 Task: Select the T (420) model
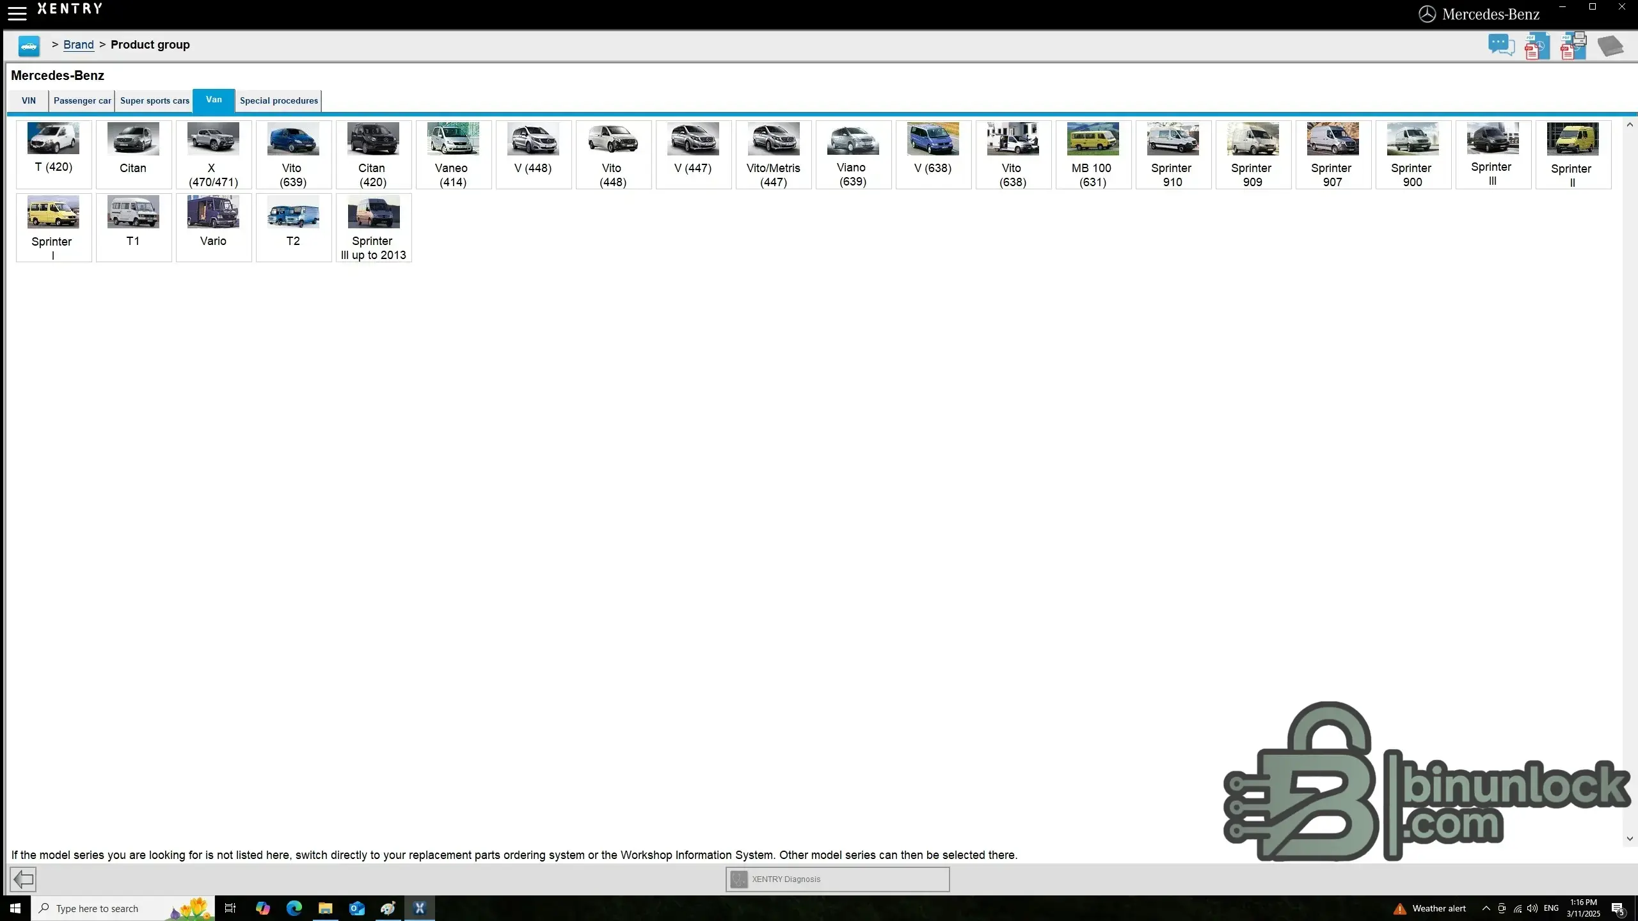(54, 155)
